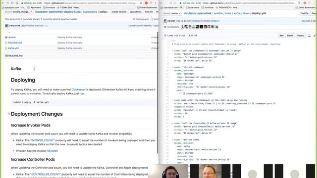317x178 pixels.
Task: Bookmark the left page with star icon
Action: [141, 3]
